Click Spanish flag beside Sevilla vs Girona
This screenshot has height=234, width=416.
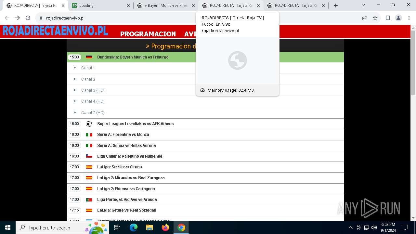point(89,167)
